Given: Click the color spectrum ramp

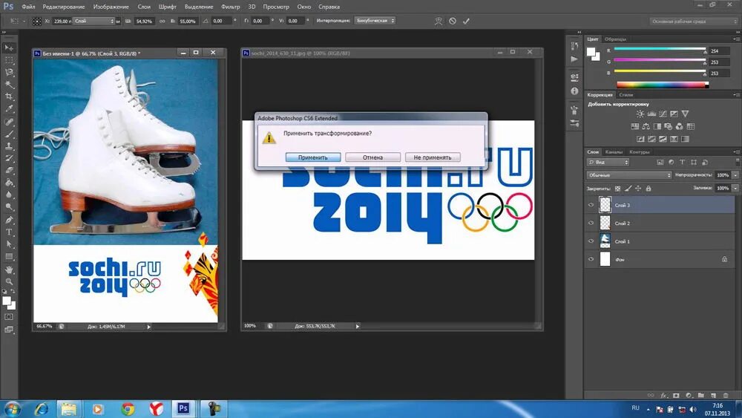Looking at the screenshot, I should point(663,85).
